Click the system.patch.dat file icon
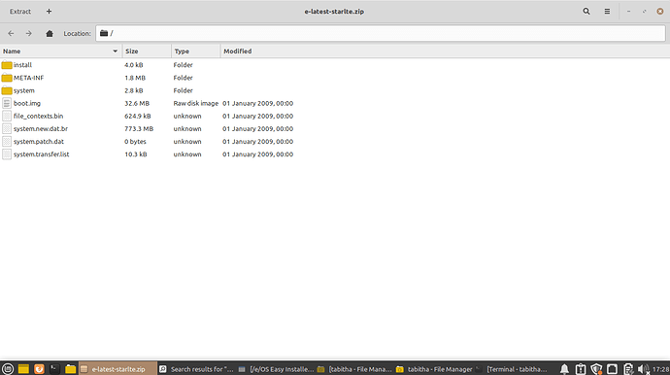The width and height of the screenshot is (670, 375). [x=7, y=142]
